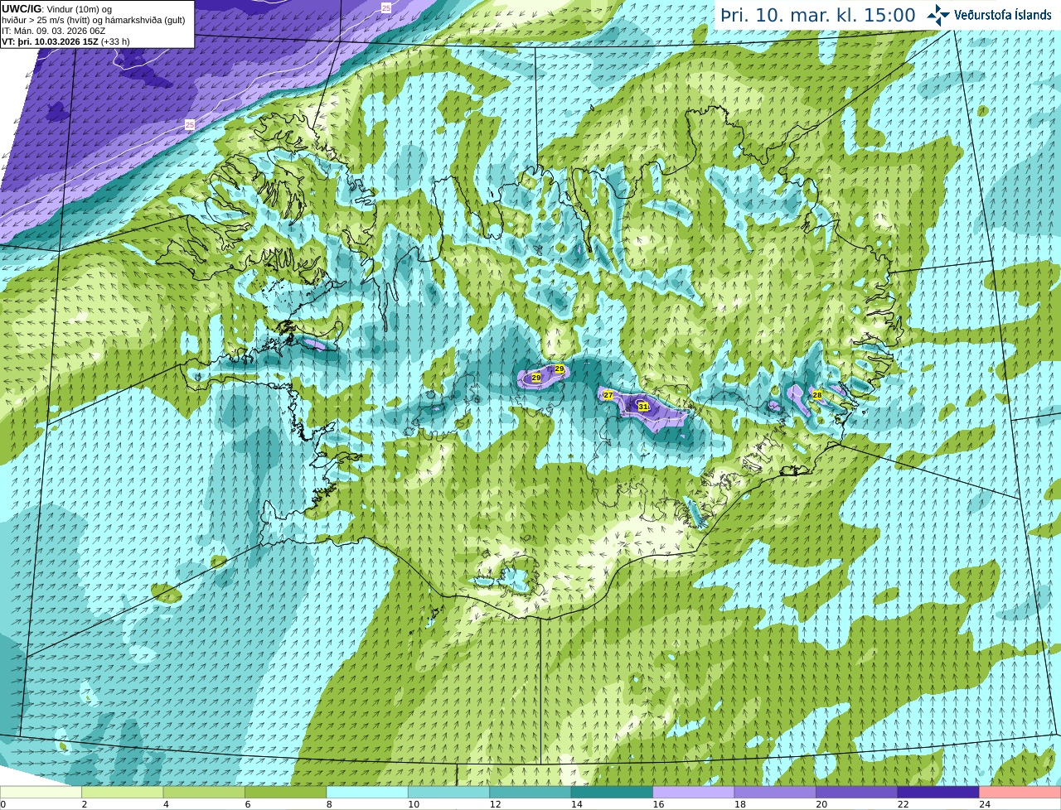This screenshot has height=810, width=1061.
Task: Pick the 2–4 light green legend swatch
Action: (x=122, y=792)
